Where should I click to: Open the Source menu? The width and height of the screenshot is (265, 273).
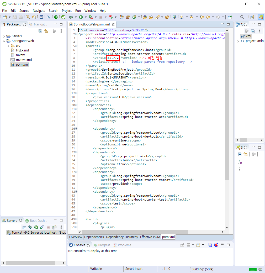[24, 10]
